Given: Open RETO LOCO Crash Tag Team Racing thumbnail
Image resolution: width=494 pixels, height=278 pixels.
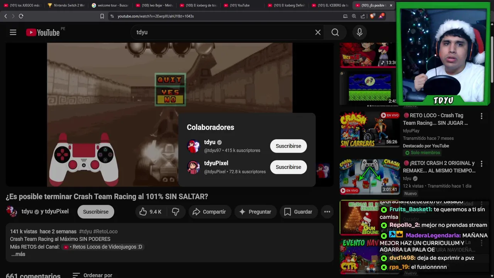Looking at the screenshot, I should point(369,130).
